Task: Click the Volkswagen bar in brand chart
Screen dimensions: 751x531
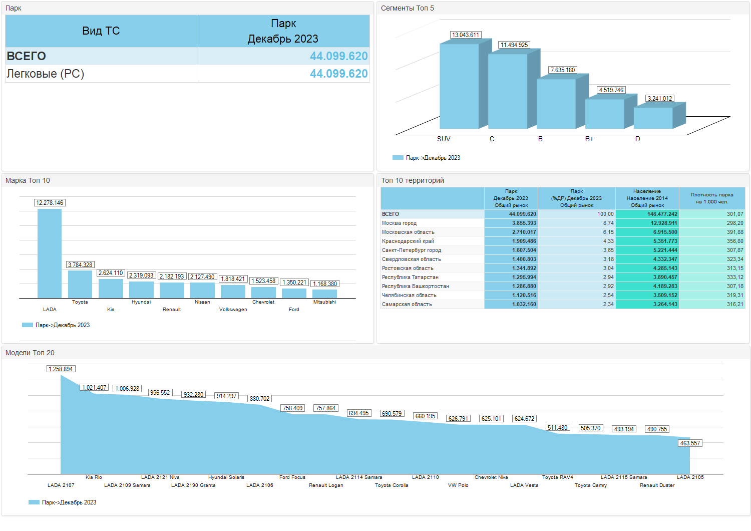Action: [233, 292]
